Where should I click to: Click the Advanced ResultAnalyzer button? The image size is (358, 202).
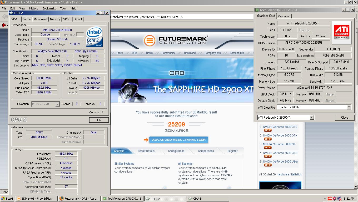pyautogui.click(x=179, y=140)
